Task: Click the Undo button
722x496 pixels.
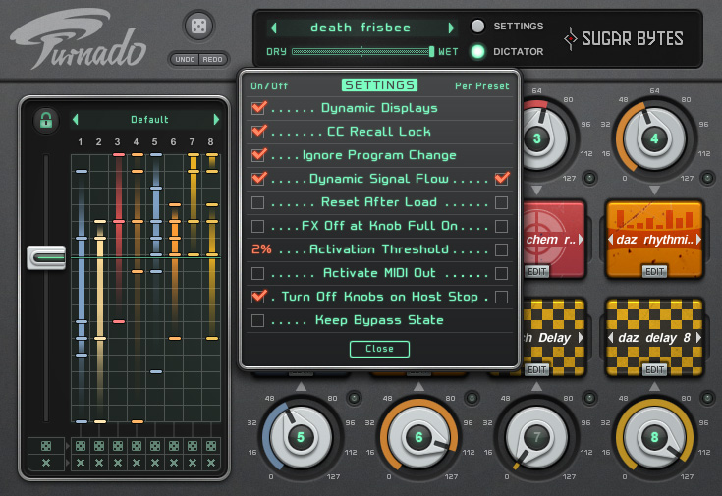Action: pyautogui.click(x=184, y=59)
